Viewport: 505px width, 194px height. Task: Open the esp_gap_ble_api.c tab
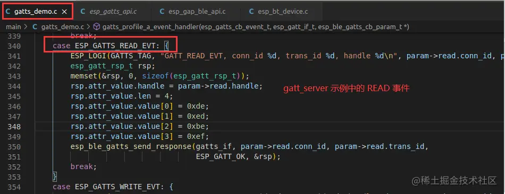coord(192,12)
